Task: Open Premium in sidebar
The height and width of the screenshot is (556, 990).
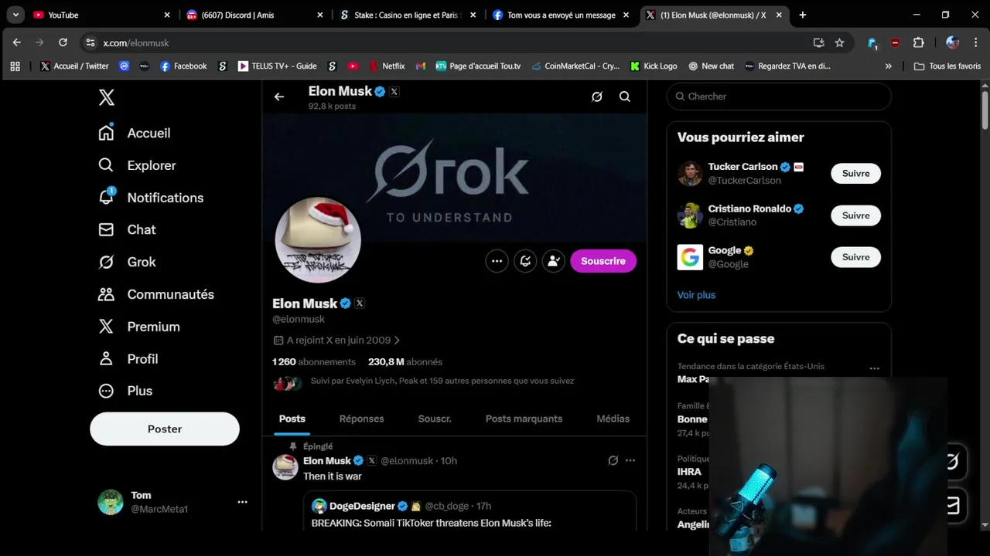Action: (x=139, y=327)
